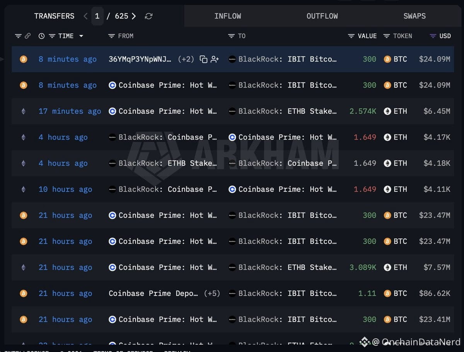The width and height of the screenshot is (464, 352).
Task: Open BlackRock ETHB Stake sender in $4.18K row
Action: click(168, 163)
